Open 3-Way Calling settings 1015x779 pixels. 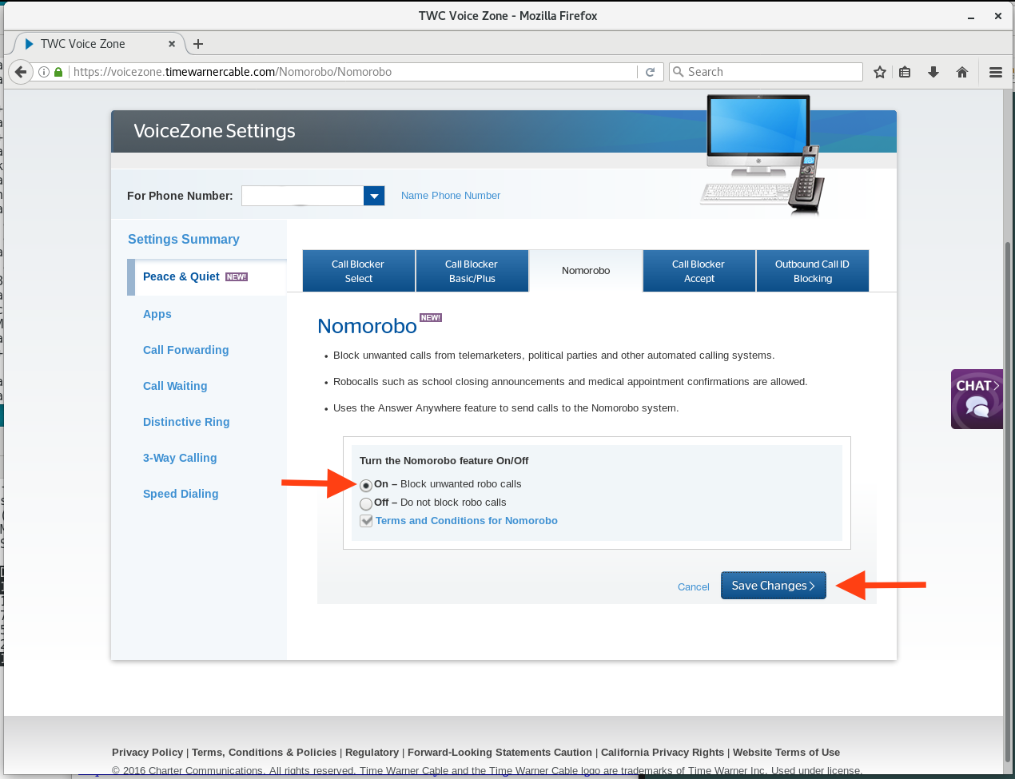point(180,458)
